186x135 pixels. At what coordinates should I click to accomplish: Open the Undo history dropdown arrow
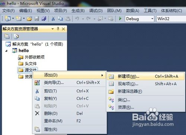(83, 19)
